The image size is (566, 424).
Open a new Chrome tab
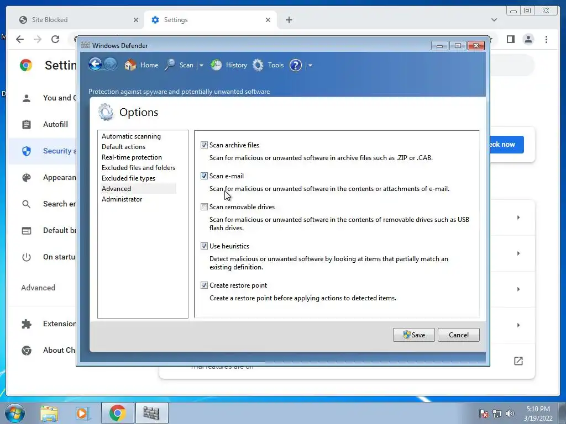289,20
